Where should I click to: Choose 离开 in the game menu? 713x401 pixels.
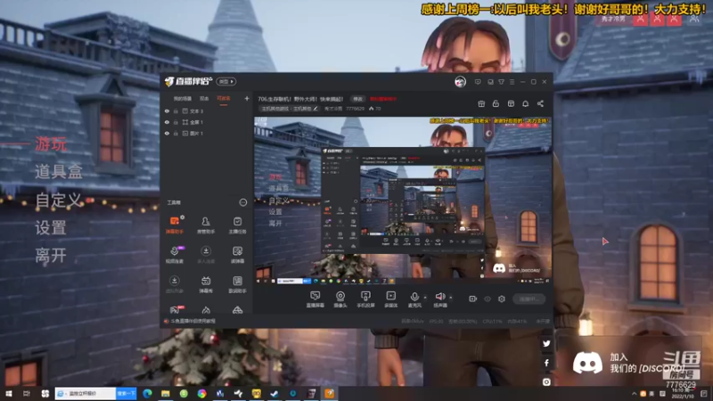(51, 256)
